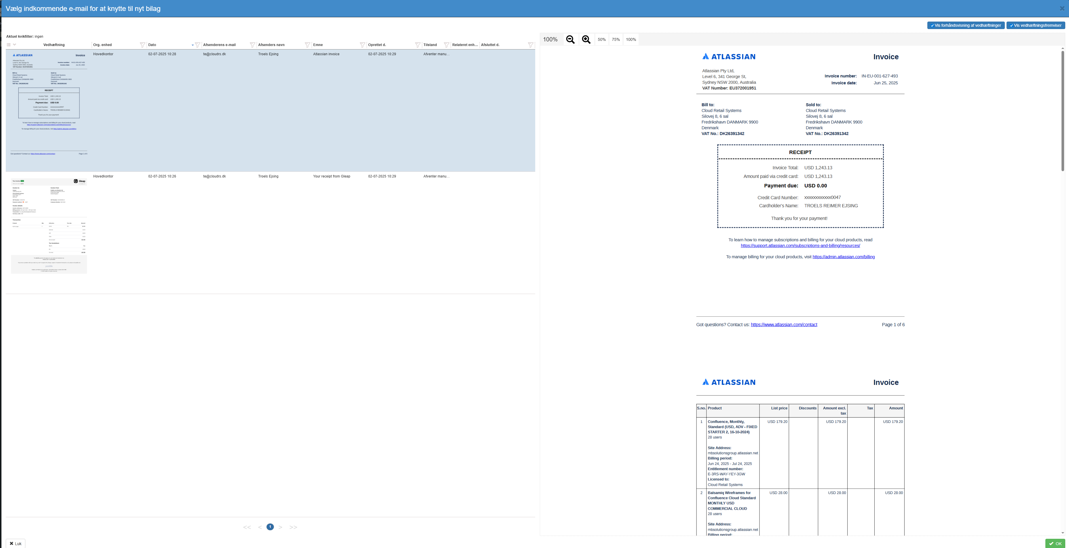
Task: Open the Afsenders navn column filter
Action: point(307,45)
